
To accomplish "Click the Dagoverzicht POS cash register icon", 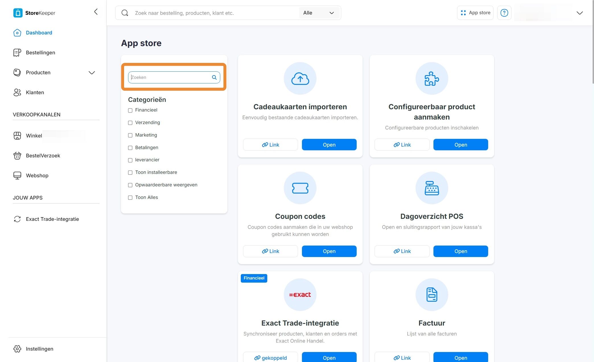I will pos(432,188).
